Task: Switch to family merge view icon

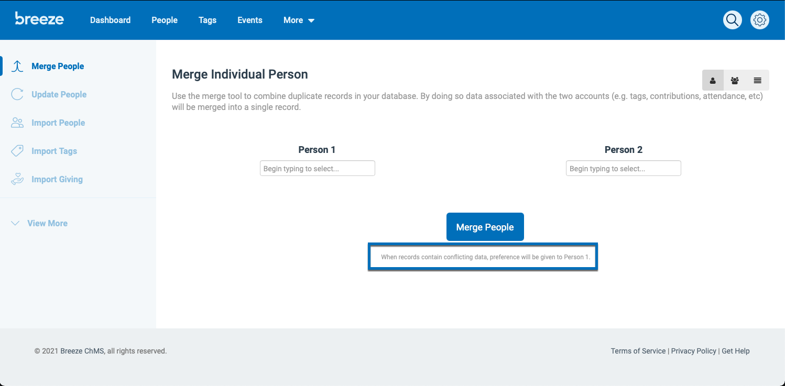Action: (735, 81)
